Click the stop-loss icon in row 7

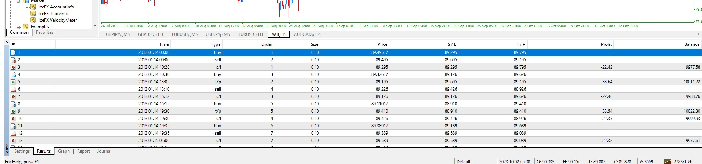coord(13,96)
